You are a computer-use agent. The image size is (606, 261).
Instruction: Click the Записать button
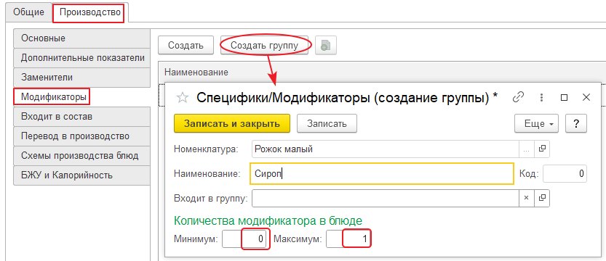point(327,123)
